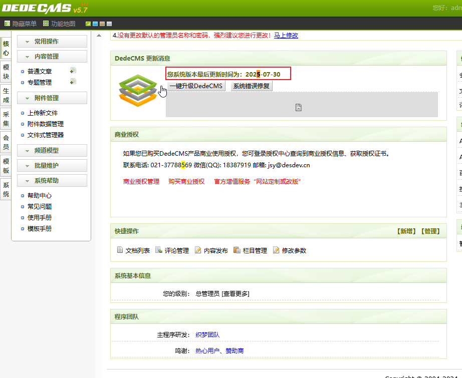Switch to the 生成 side tab

tap(6, 96)
